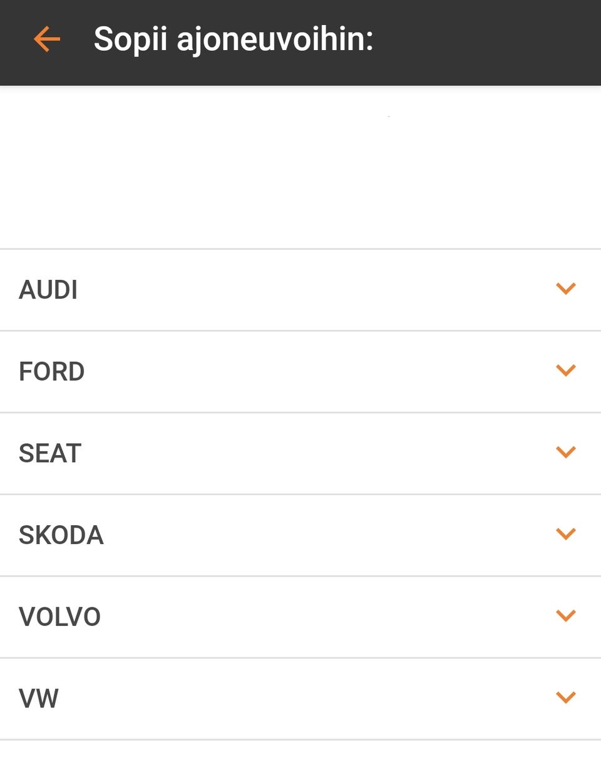Click the VW row's down chevron

pyautogui.click(x=565, y=697)
